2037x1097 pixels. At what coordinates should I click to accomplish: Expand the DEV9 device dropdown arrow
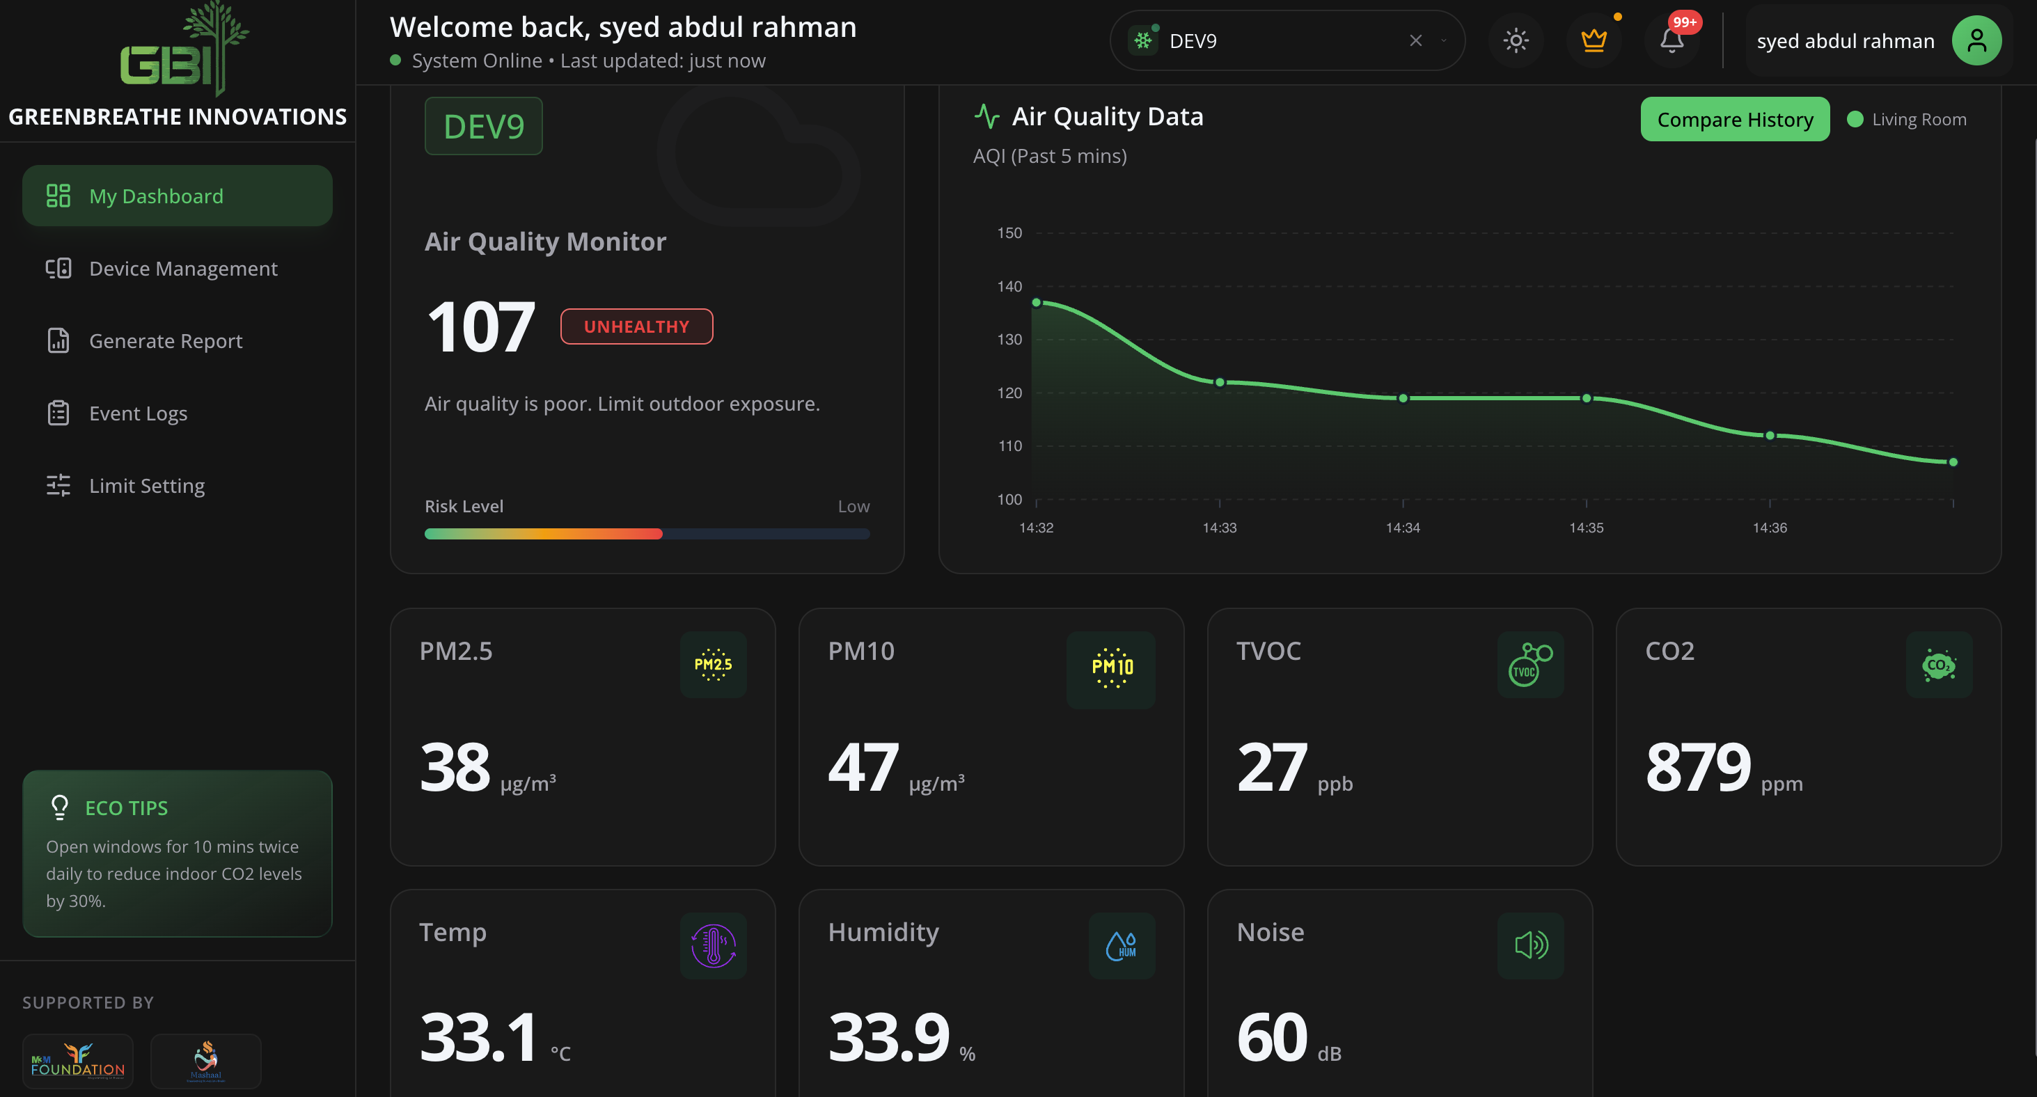coord(1443,40)
